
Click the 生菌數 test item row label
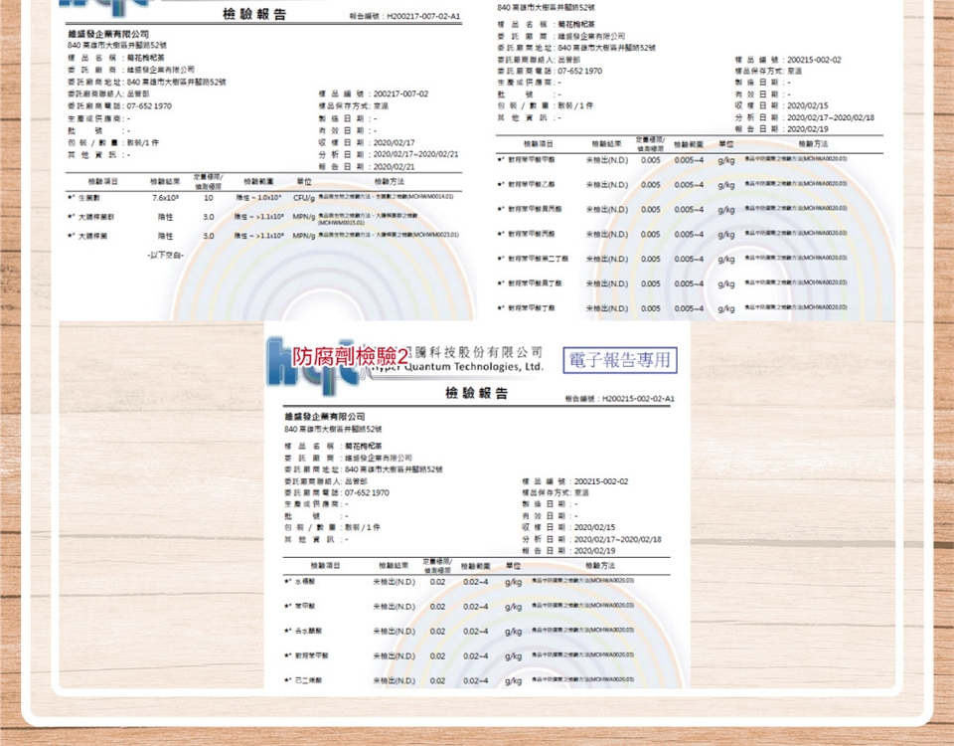coord(88,198)
